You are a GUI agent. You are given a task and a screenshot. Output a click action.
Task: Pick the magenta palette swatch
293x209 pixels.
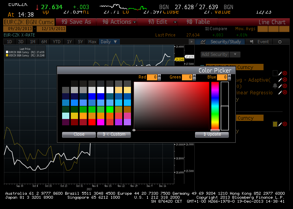click(x=101, y=122)
